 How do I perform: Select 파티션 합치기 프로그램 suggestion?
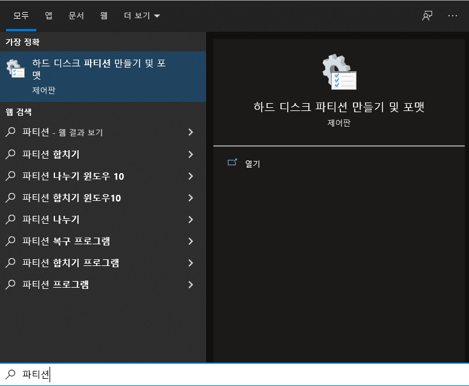[x=103, y=263]
